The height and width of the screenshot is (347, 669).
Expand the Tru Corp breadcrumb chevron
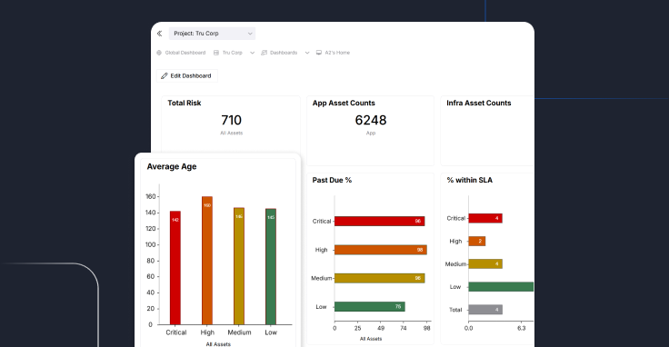click(252, 53)
